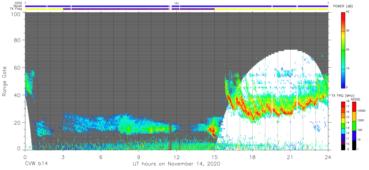Click the yellow segment of NOISE colorbar
Image resolution: width=369 pixels, height=170 pixels.
click(354, 116)
